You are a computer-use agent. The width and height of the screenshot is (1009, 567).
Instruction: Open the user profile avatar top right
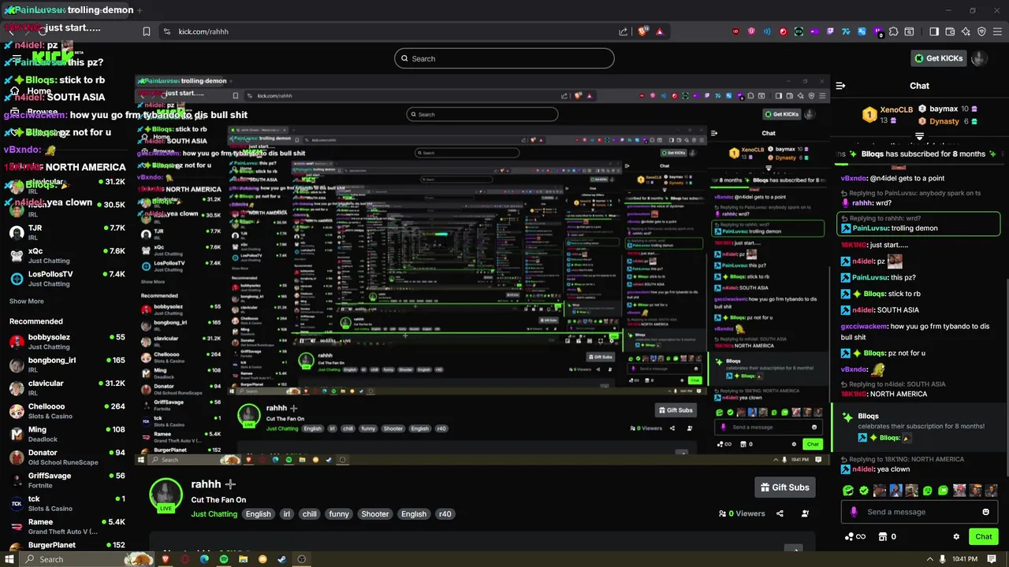(979, 58)
